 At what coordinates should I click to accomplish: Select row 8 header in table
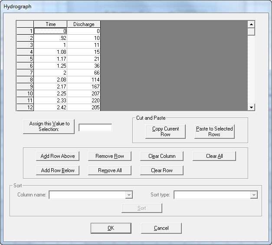(x=25, y=80)
